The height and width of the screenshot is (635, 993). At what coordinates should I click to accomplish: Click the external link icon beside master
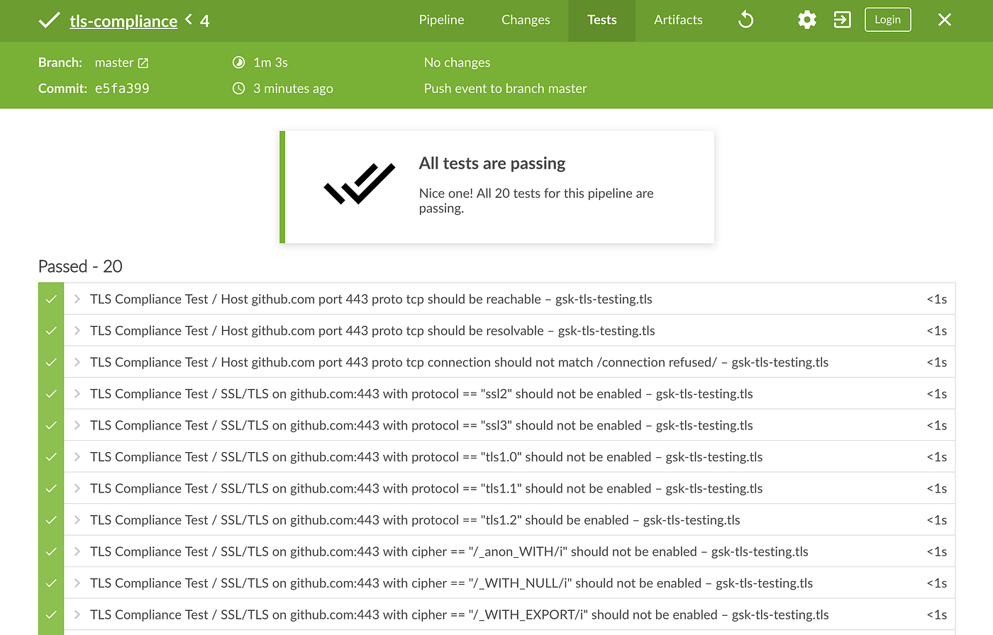pos(143,63)
